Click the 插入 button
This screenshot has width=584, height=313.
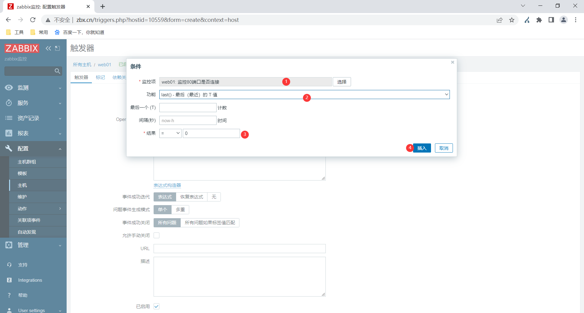click(x=422, y=148)
